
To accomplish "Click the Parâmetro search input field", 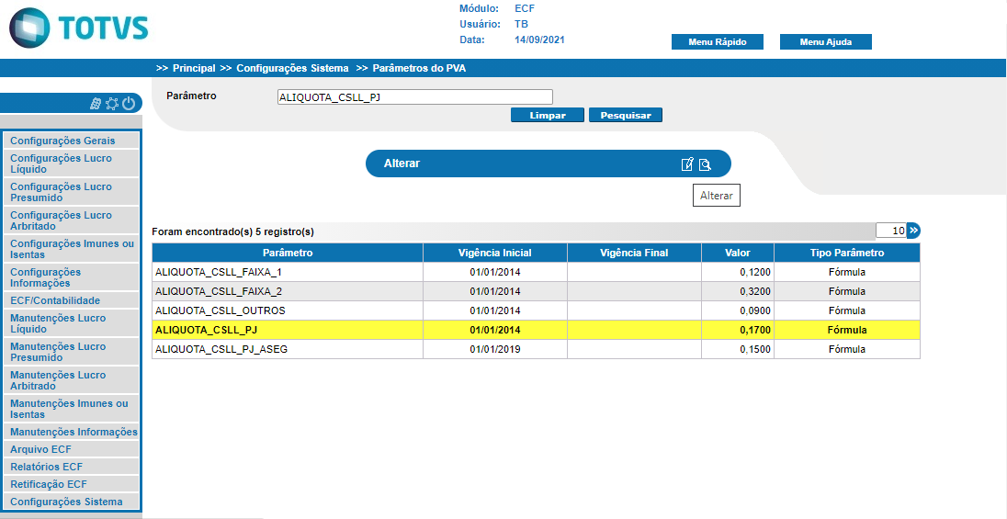I will coord(415,97).
